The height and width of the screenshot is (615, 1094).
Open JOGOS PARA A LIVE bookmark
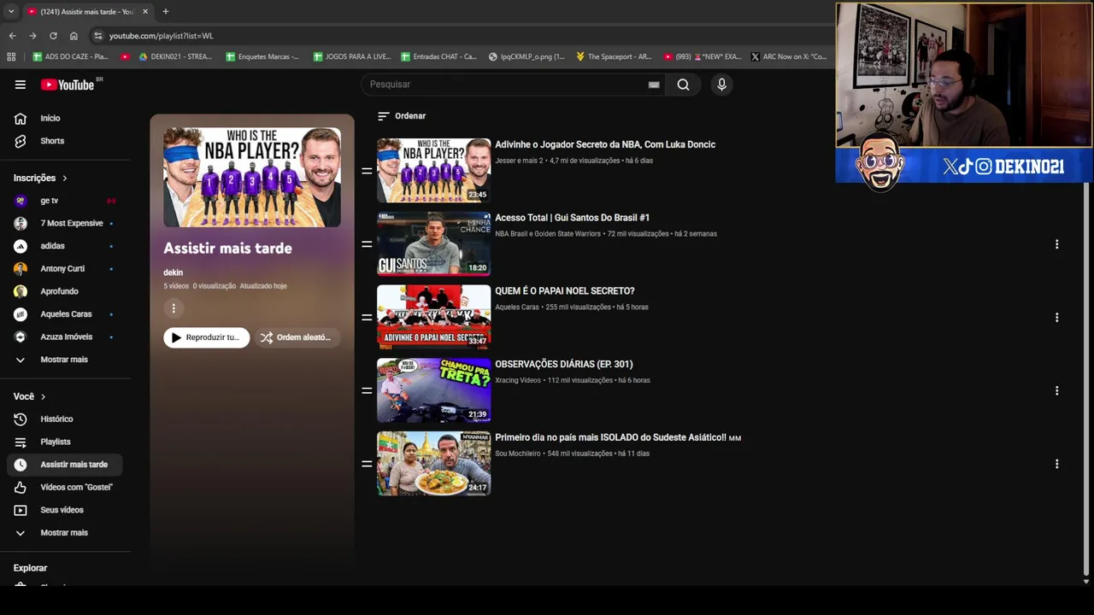point(351,57)
